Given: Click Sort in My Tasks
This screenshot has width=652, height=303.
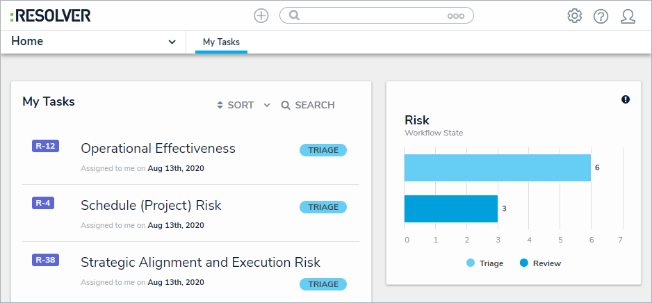Looking at the screenshot, I should tap(236, 106).
